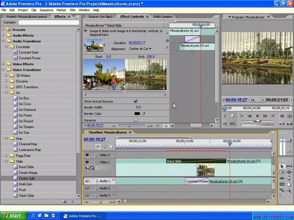Click Safe Margins button in Program monitor

[289, 116]
